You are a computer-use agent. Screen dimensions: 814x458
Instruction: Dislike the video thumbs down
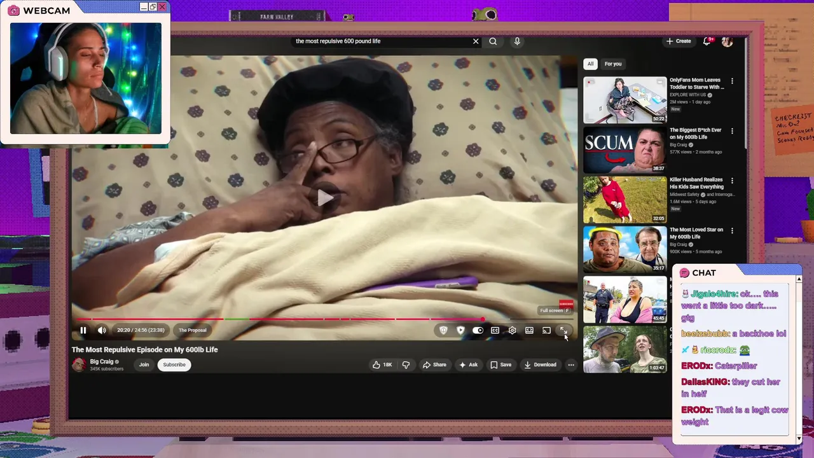pyautogui.click(x=406, y=364)
